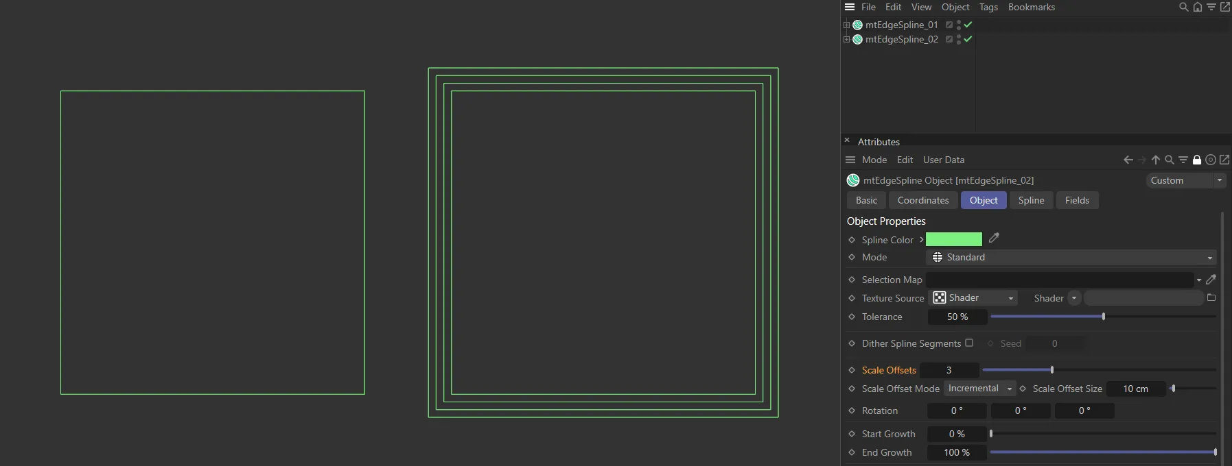Open the Shader round arrow button

pyautogui.click(x=1074, y=298)
